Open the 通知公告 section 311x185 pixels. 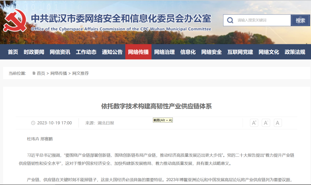(112, 52)
